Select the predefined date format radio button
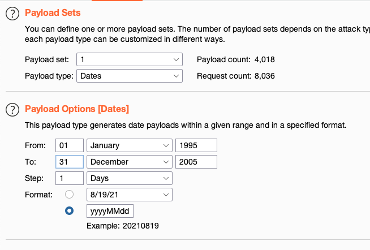The height and width of the screenshot is (250, 370). click(x=70, y=195)
